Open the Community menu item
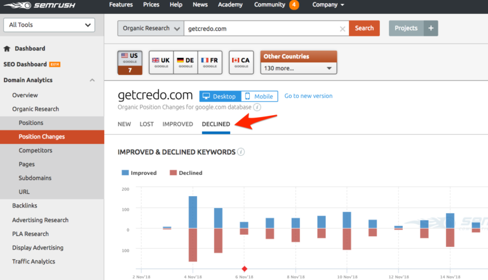 coord(269,4)
